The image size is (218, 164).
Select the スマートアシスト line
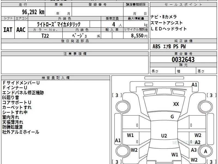(x=166, y=23)
